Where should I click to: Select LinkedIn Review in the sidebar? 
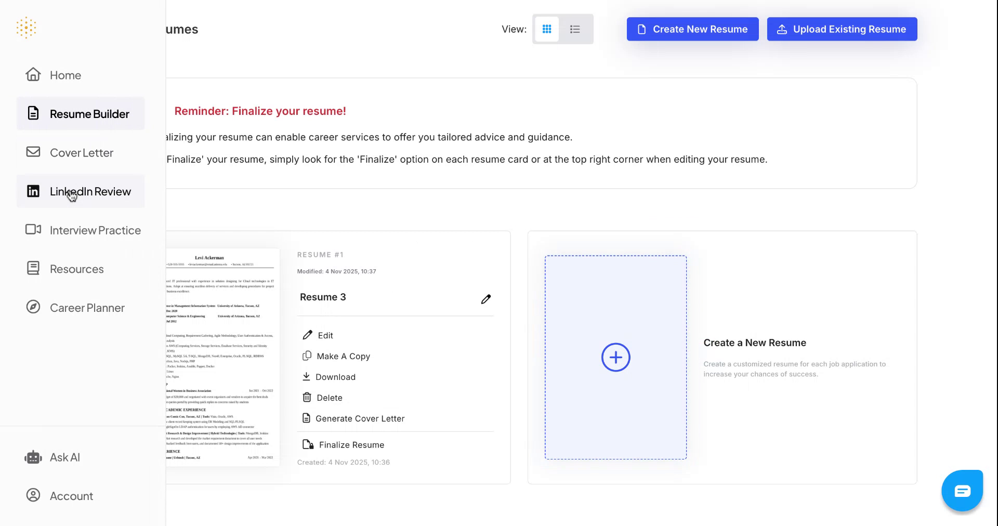point(90,191)
